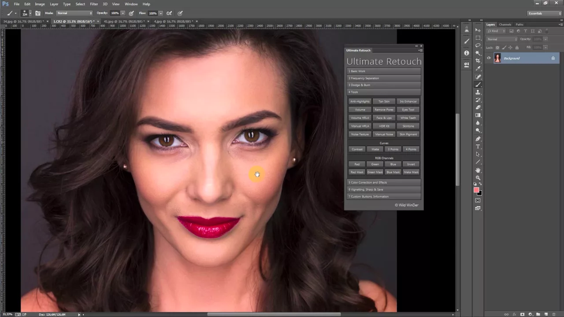
Task: Select the Eraser tool
Action: tap(478, 107)
